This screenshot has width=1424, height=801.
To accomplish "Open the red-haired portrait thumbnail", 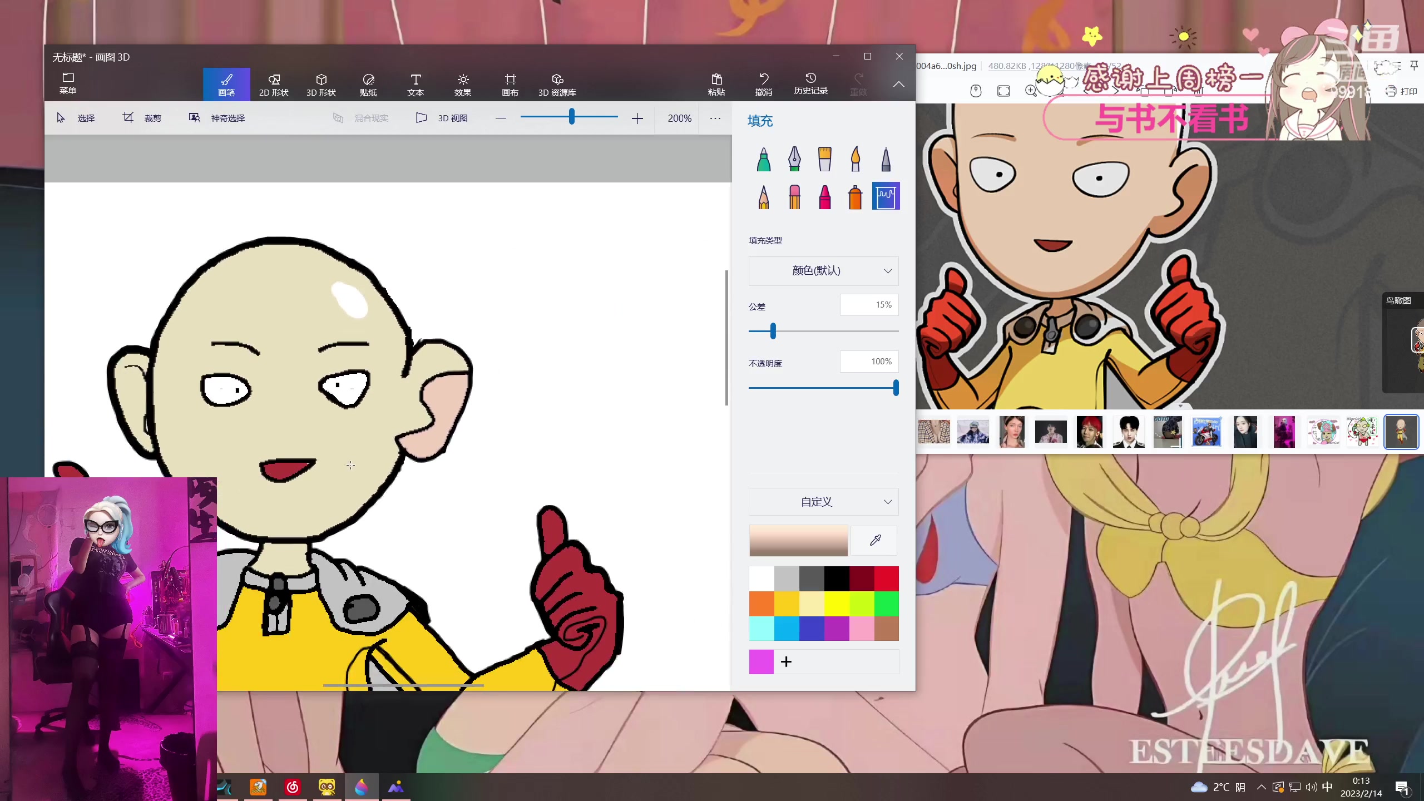I will pos(1090,432).
